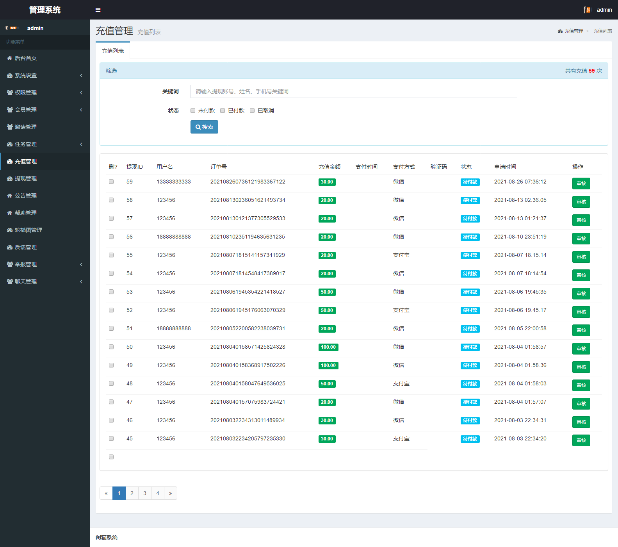Click the home icon beside 后台首页
This screenshot has height=547, width=618.
pyautogui.click(x=10, y=58)
